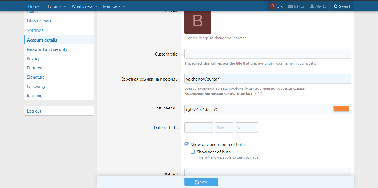The height and width of the screenshot is (188, 378).
Task: Expand the Members dropdown arrow
Action: coord(124,6)
